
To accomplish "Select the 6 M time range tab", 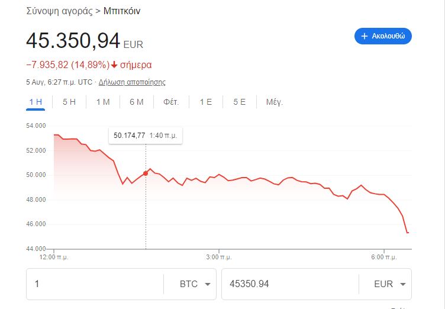I will pos(137,102).
